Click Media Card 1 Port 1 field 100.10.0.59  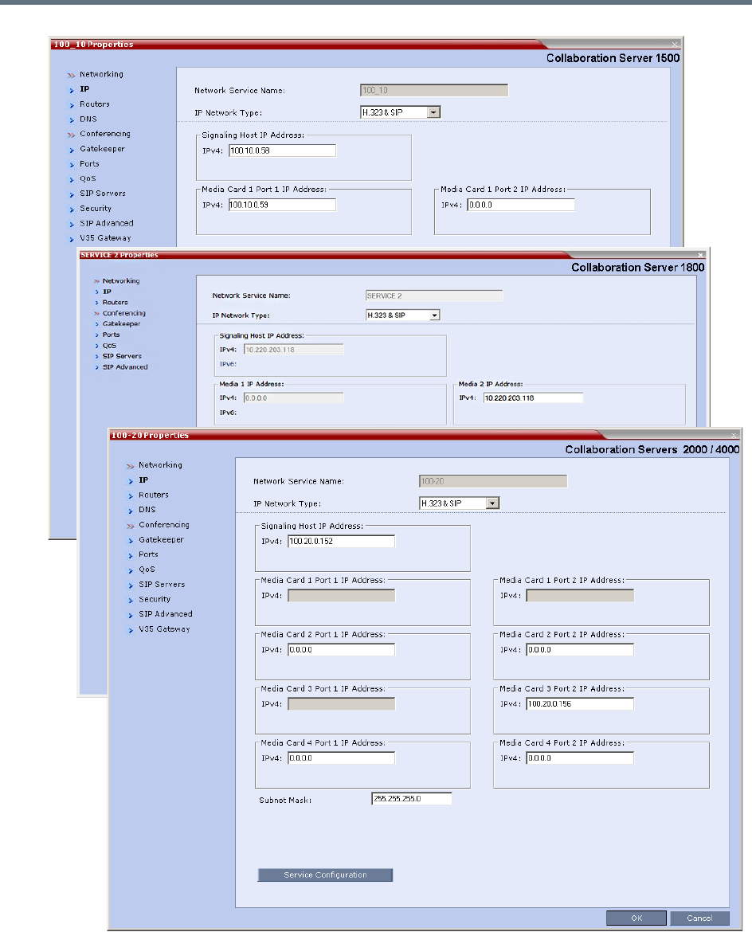point(282,205)
